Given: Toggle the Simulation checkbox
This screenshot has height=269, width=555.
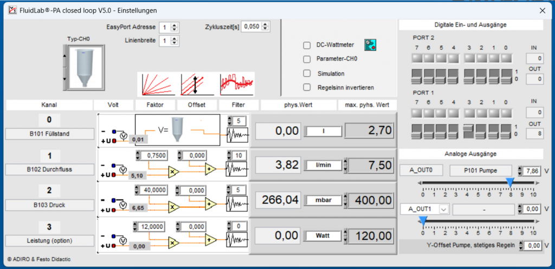Looking at the screenshot, I should click(x=307, y=74).
